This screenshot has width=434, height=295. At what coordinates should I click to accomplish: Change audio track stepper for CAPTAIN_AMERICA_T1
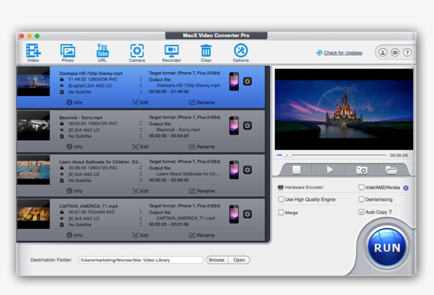tap(141, 218)
